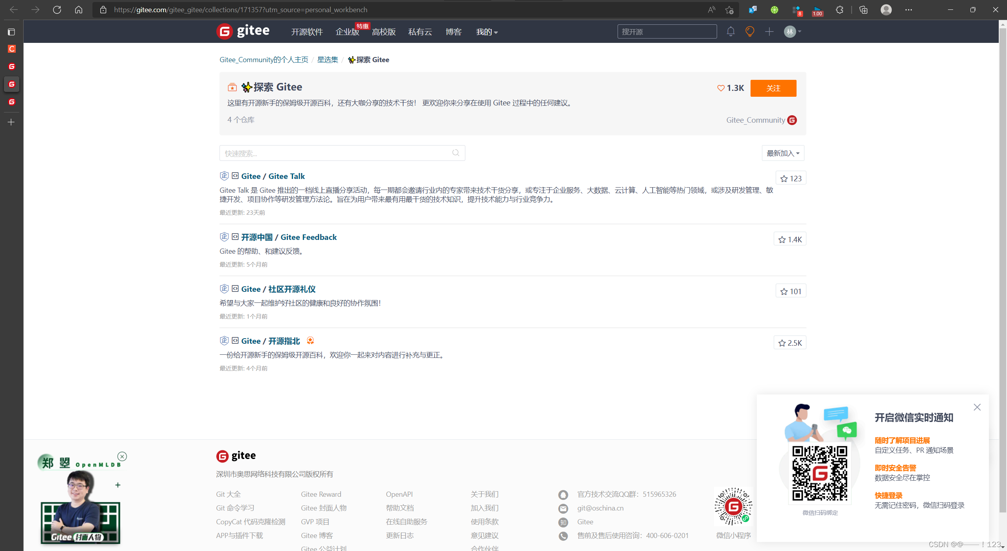Click the search icon in the quick search box
This screenshot has width=1007, height=551.
[455, 153]
